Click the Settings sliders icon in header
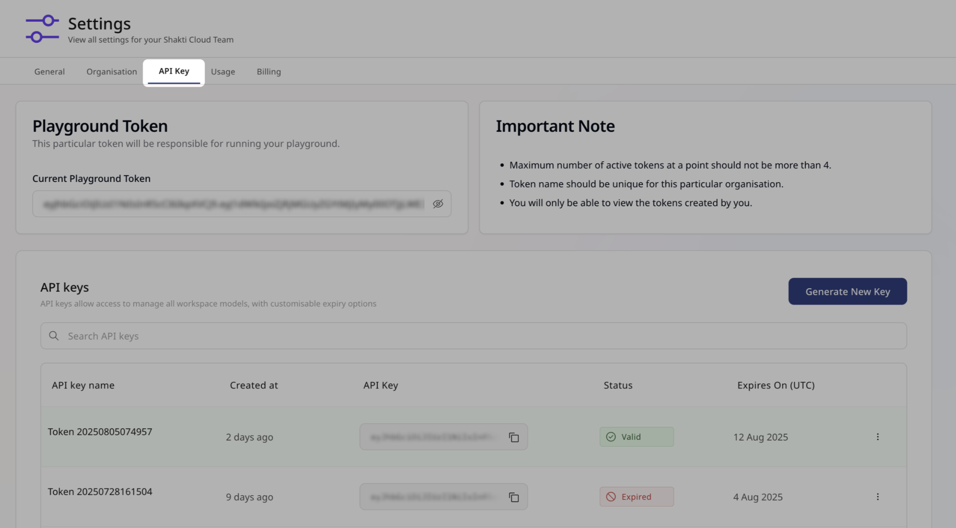The width and height of the screenshot is (956, 528). click(x=42, y=28)
